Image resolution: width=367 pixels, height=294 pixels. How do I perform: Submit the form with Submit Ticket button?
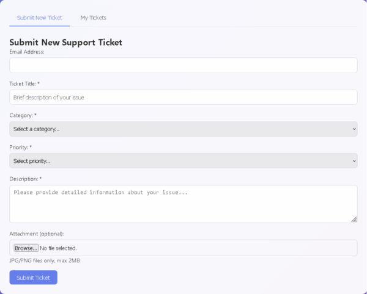[34, 278]
